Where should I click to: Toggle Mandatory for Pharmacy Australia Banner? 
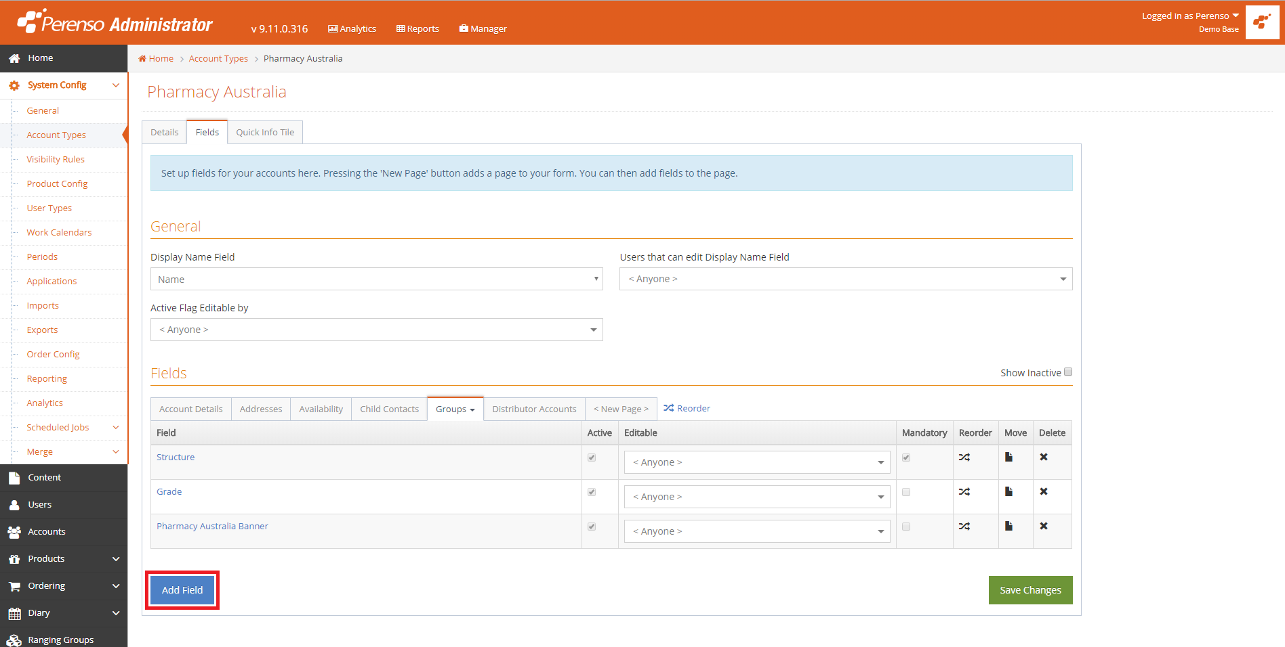click(x=906, y=527)
